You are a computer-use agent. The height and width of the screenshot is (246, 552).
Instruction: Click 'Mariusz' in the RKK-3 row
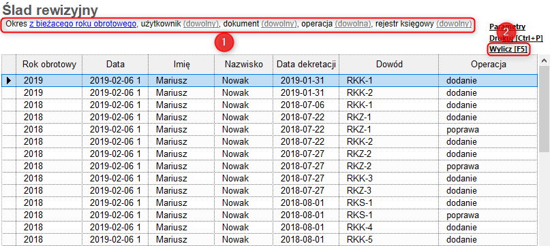point(181,178)
